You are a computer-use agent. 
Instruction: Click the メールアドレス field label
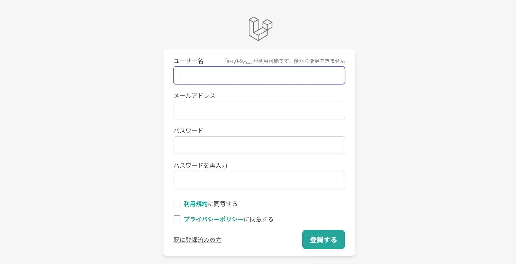[x=194, y=96]
